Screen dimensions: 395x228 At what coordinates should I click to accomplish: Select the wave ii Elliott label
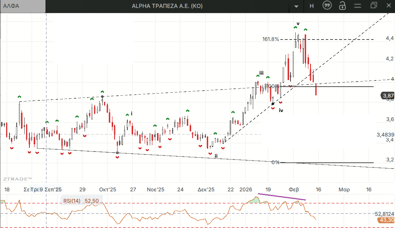click(216, 156)
